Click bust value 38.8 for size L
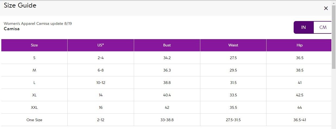This screenshot has height=129, width=336. point(167,83)
